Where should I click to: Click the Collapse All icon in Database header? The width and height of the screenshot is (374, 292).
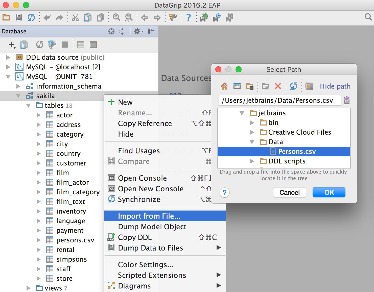coord(122,31)
